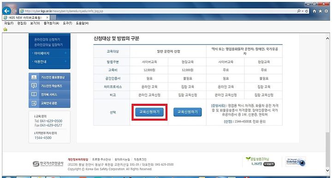Image resolution: width=332 pixels, height=178 pixels.
Task: Open the 이용안내 sidebar menu
Action: point(40,62)
